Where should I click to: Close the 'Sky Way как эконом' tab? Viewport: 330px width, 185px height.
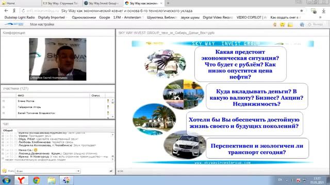click(x=161, y=4)
